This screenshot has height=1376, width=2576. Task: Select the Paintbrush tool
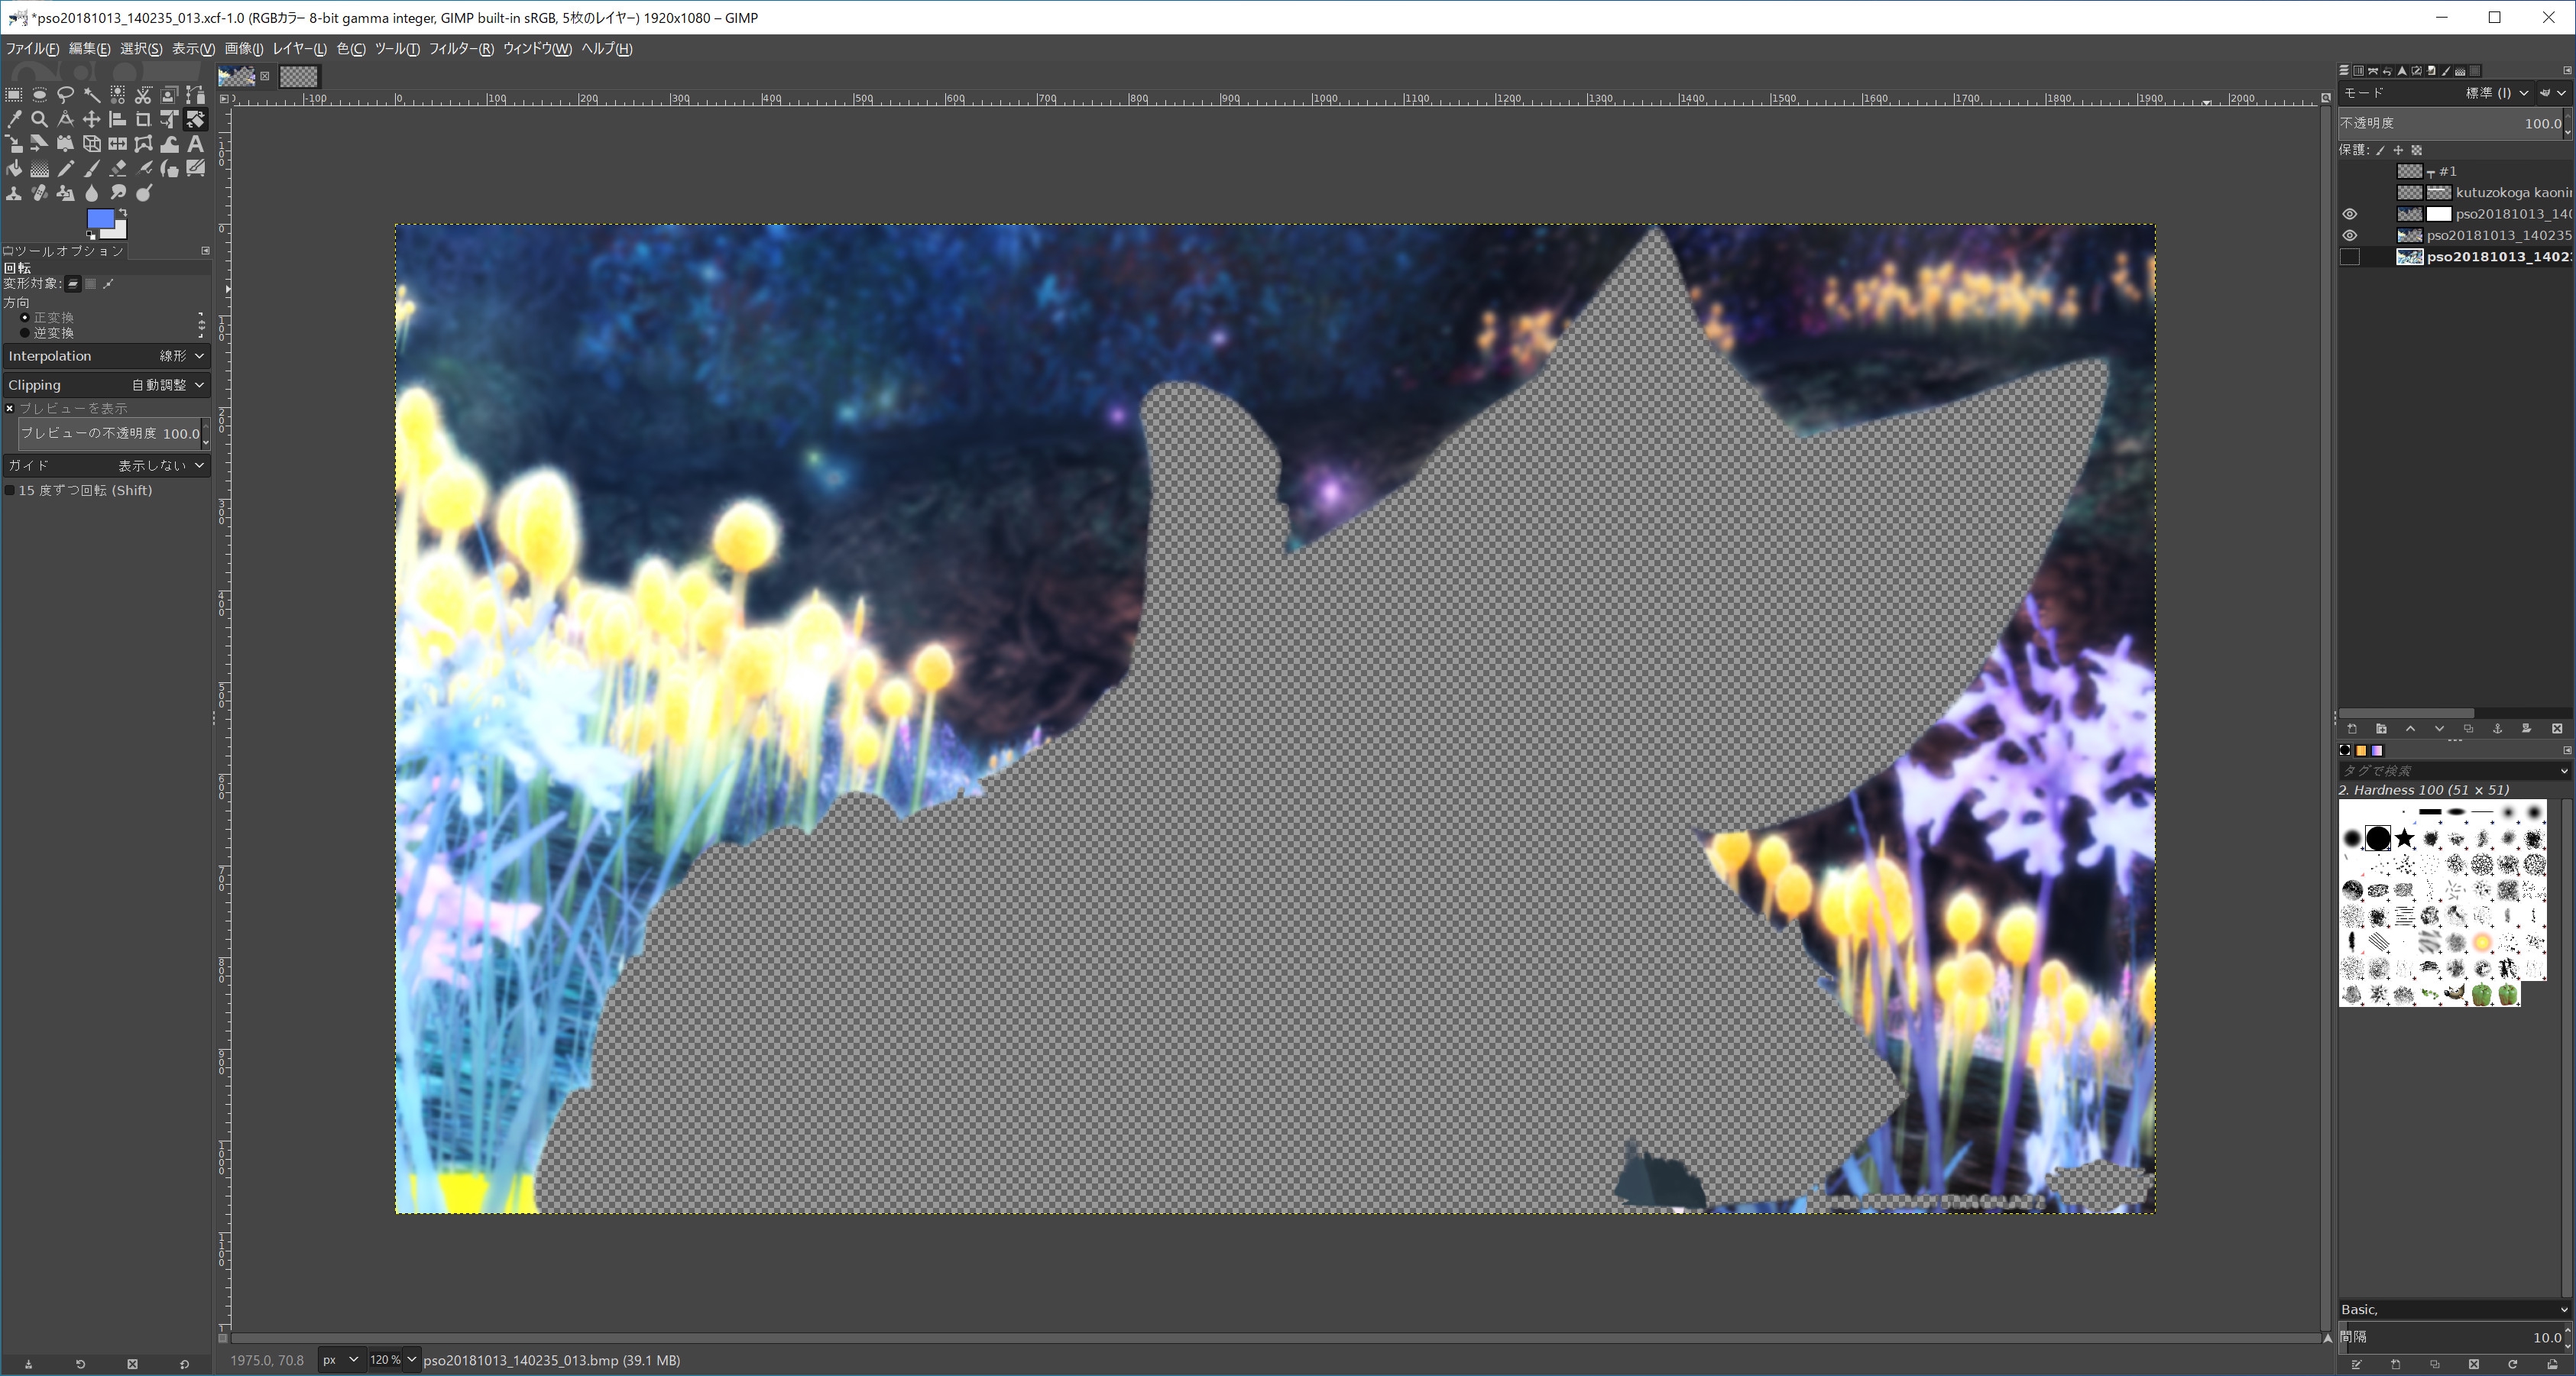tap(92, 169)
